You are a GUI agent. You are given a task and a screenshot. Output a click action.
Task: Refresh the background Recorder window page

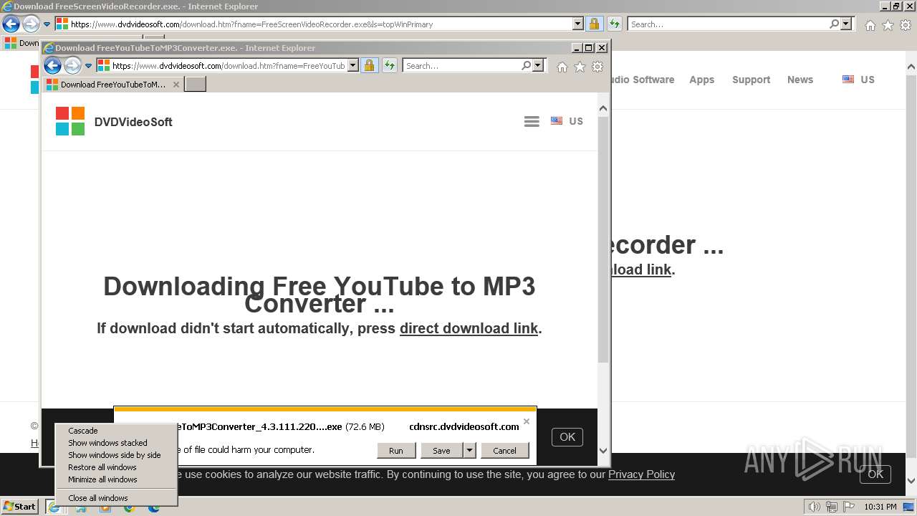[x=615, y=24]
